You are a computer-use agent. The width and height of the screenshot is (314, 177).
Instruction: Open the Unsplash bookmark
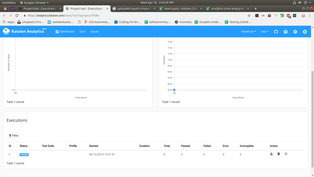coord(31,22)
